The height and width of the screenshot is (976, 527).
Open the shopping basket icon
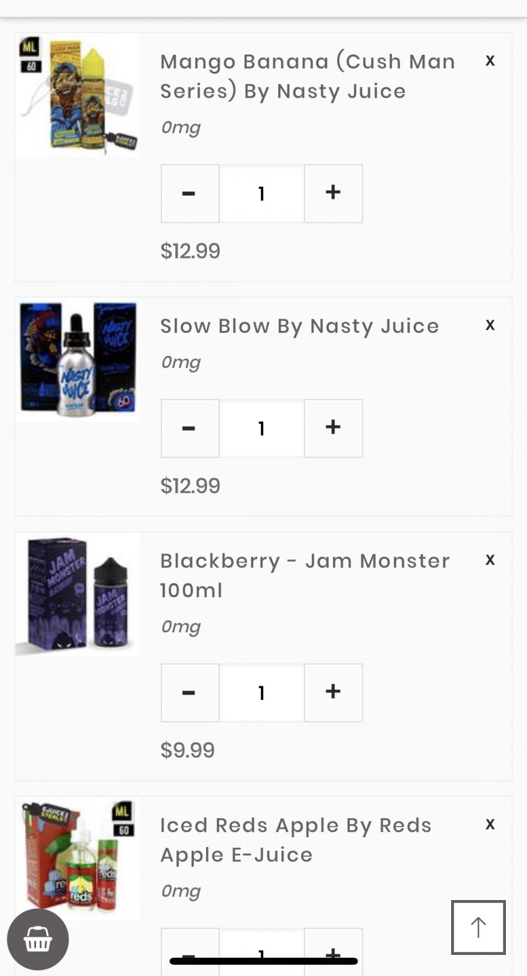click(38, 939)
